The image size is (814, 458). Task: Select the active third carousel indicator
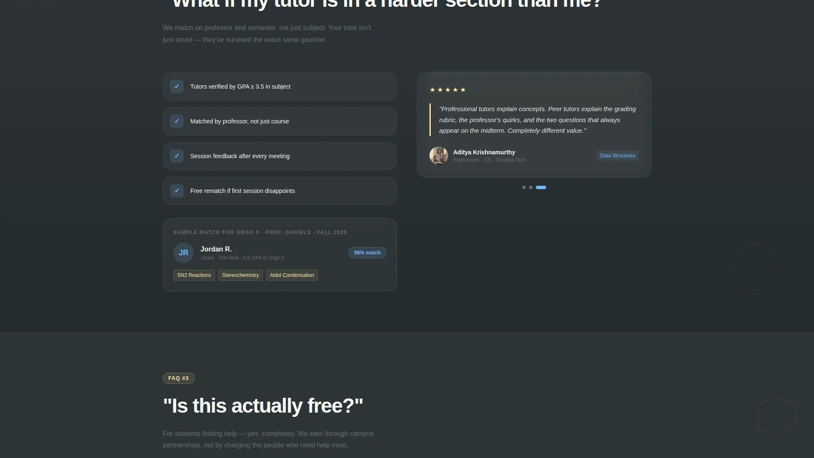tap(541, 187)
